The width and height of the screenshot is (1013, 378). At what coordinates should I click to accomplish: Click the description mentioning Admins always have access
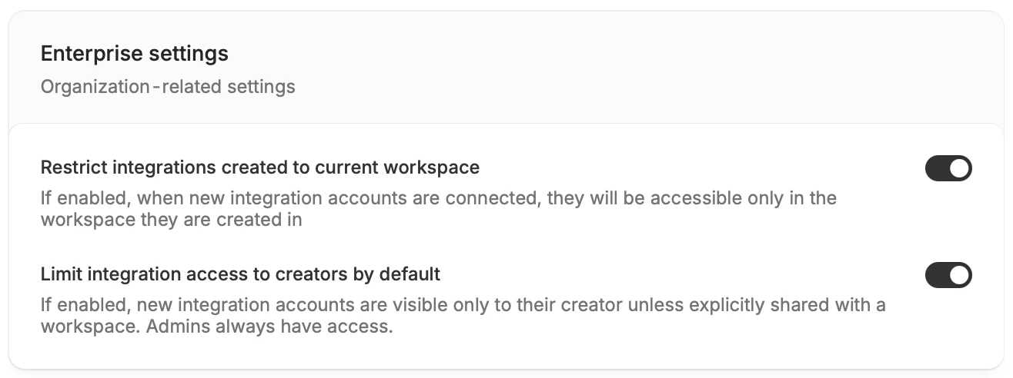[463, 316]
